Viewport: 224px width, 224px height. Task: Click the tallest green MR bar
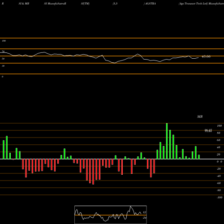click(167, 141)
